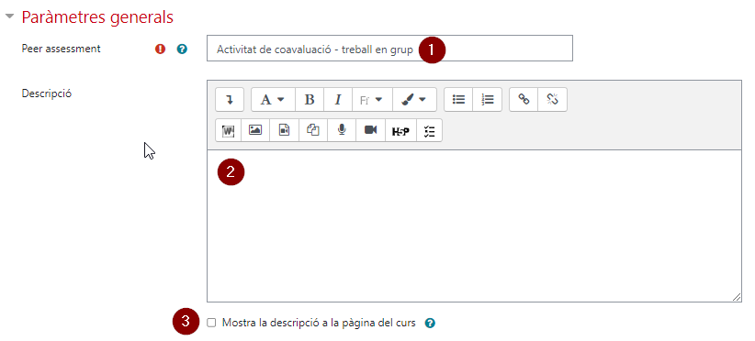755x341 pixels.
Task: Toggle the toolbar expand arrow button
Action: (x=230, y=99)
